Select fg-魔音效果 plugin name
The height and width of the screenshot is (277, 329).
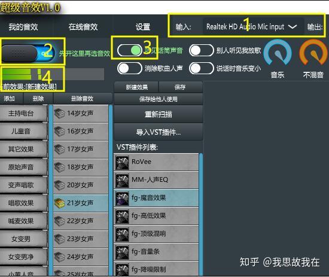[x=148, y=197]
